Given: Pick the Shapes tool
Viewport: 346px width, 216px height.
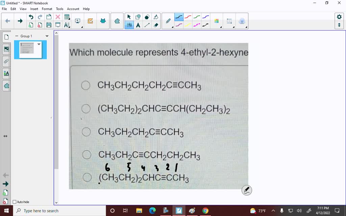Looking at the screenshot, I should point(138,16).
